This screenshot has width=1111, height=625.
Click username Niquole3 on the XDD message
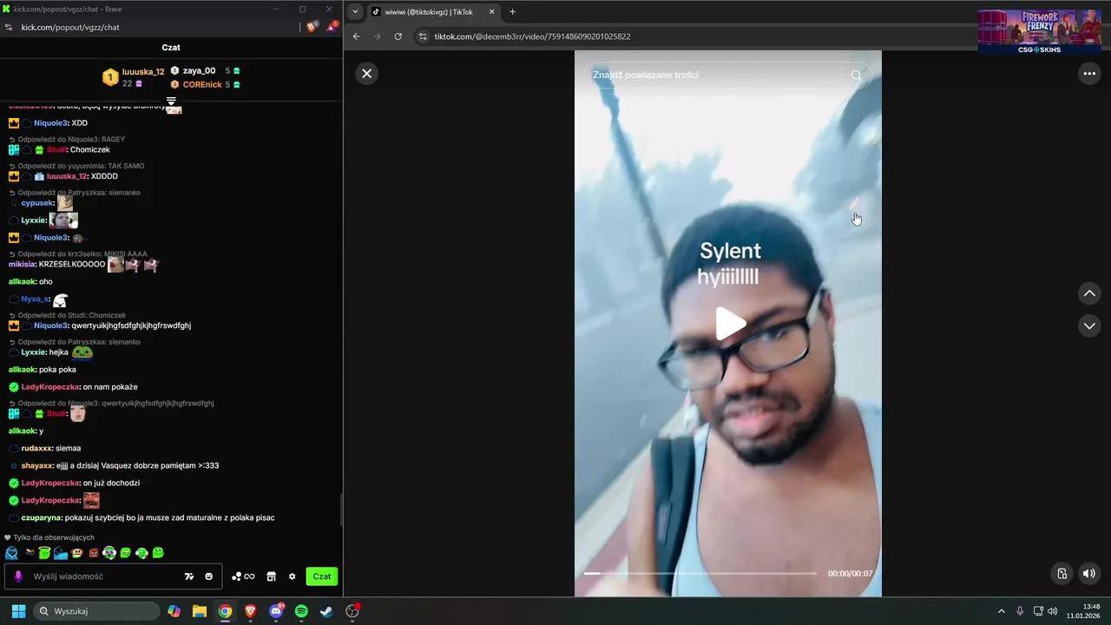pos(50,123)
